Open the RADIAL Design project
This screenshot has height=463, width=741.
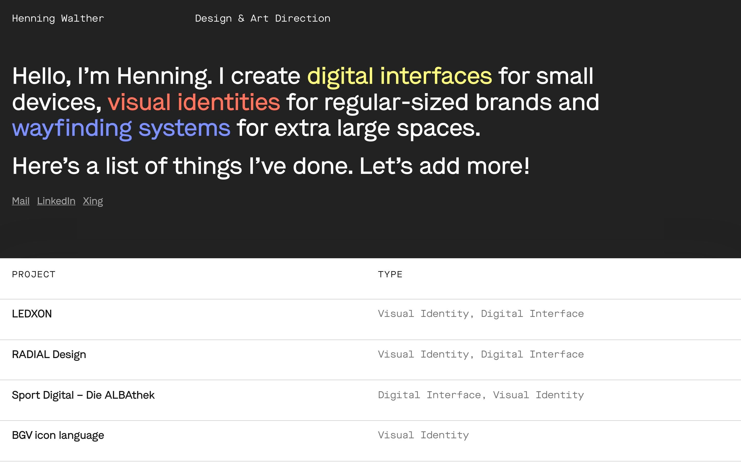(x=49, y=355)
